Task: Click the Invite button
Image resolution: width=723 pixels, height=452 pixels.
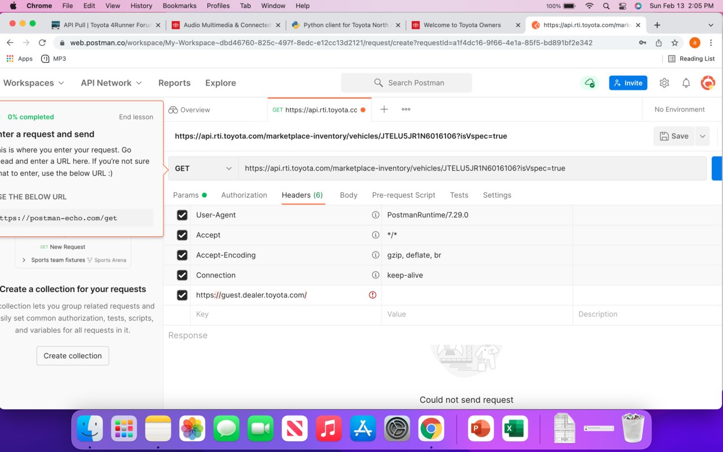Action: click(628, 83)
